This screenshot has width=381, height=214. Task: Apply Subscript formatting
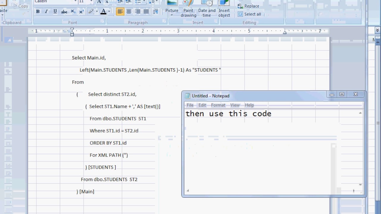click(73, 12)
